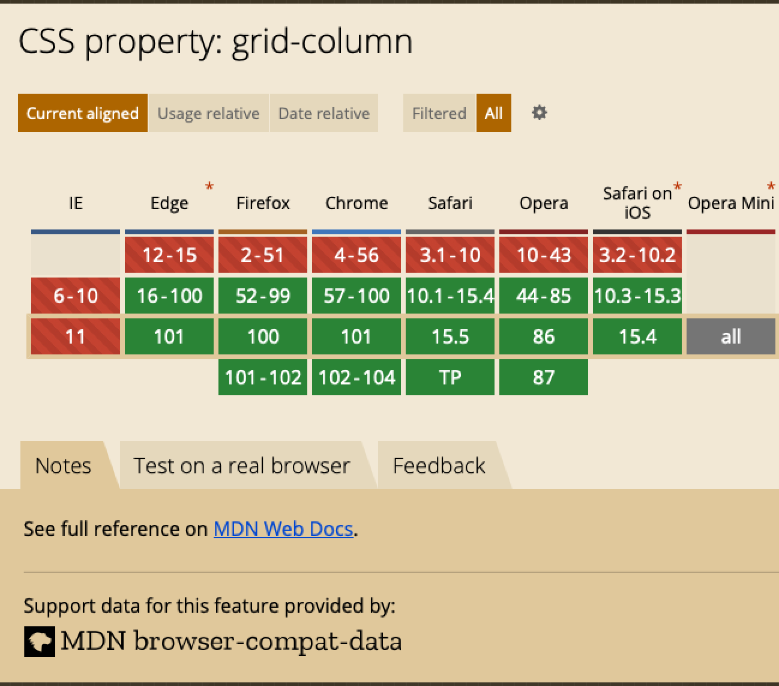The image size is (779, 686).
Task: Click the asterisk above Opera Mini
Action: pyautogui.click(x=771, y=186)
